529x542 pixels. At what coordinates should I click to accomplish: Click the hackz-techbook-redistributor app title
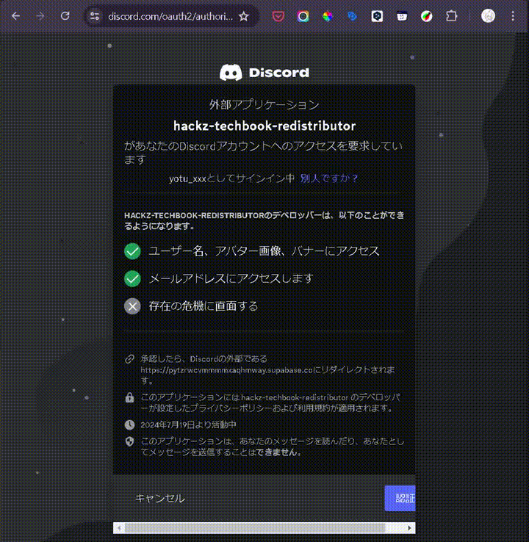pos(264,126)
